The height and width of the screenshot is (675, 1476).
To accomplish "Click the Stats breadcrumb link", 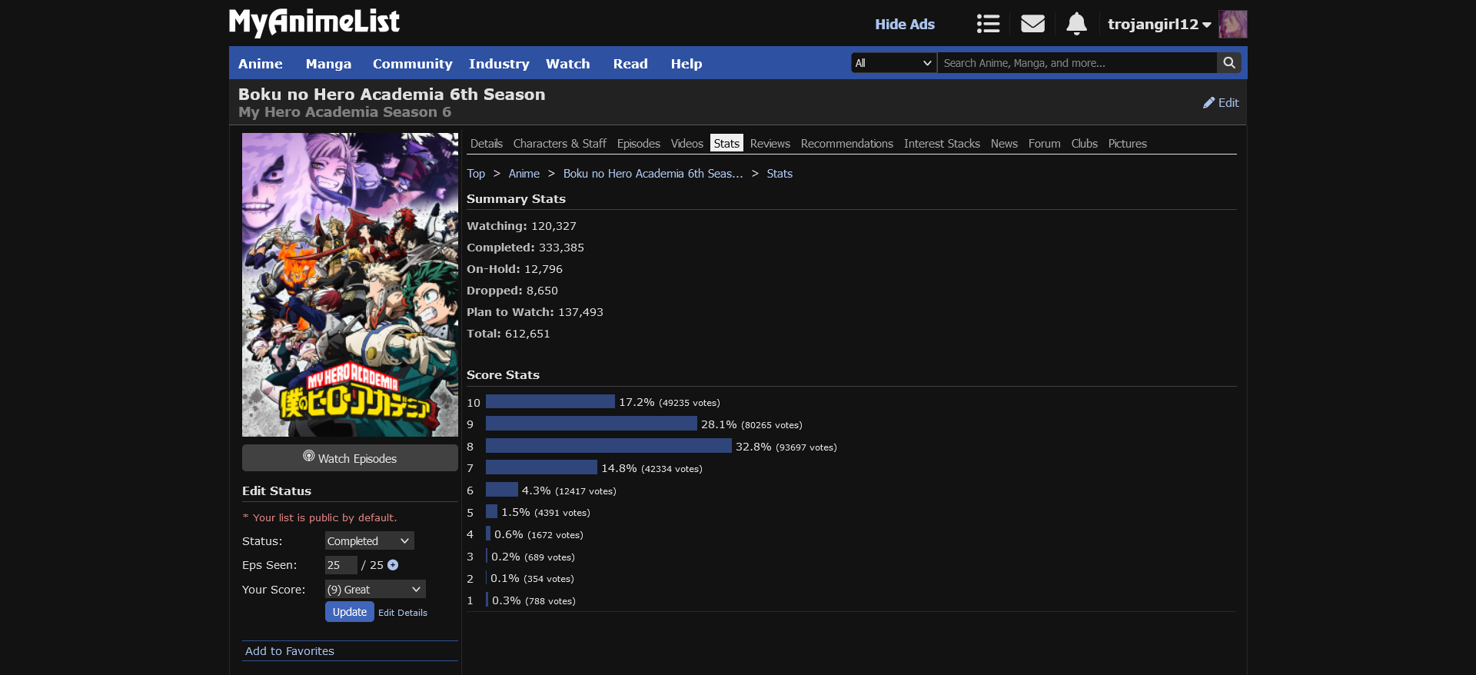I will coord(780,174).
